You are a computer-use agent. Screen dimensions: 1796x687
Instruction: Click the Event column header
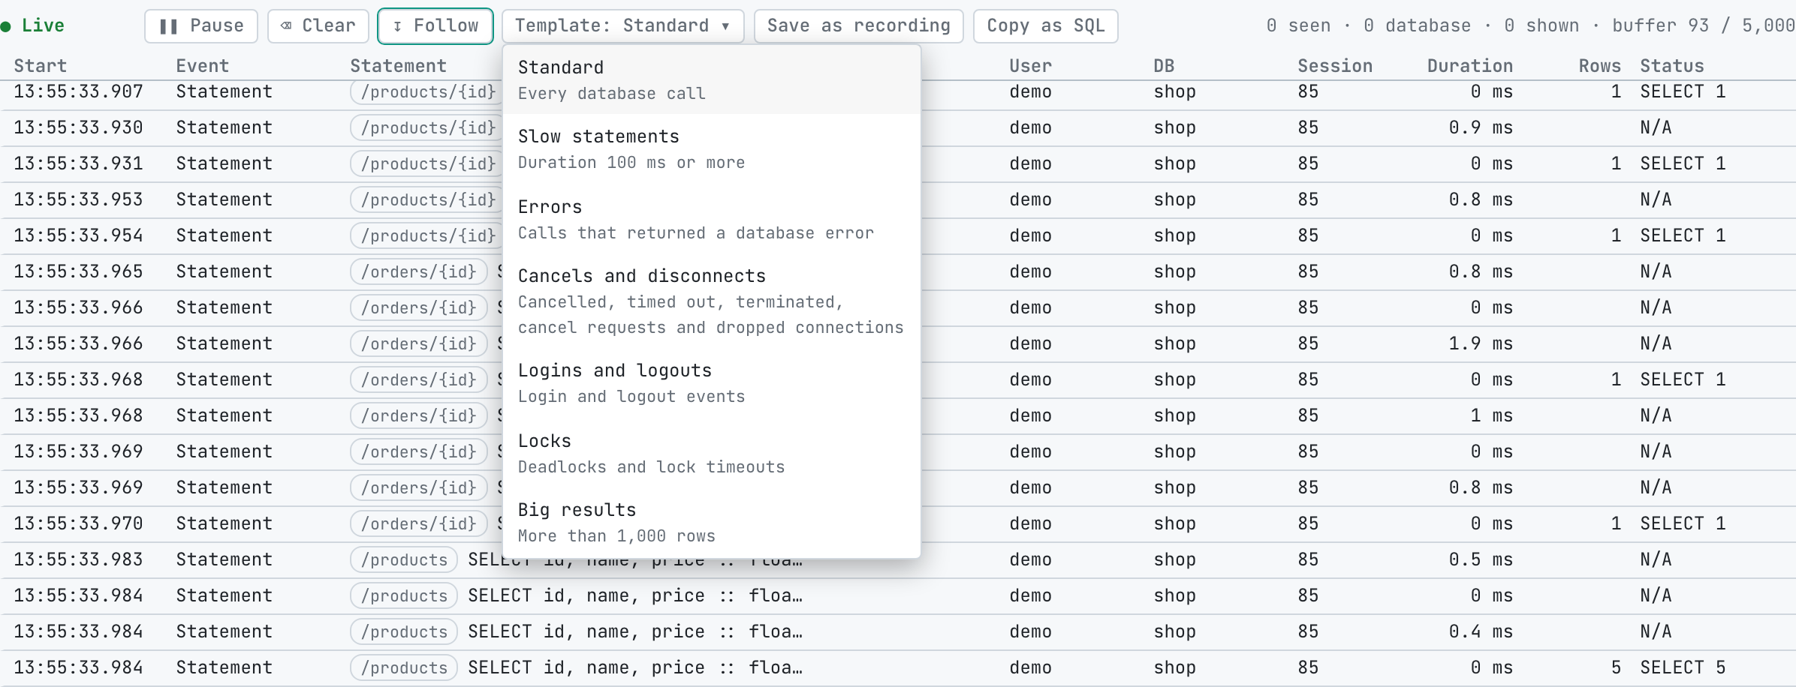[x=203, y=66]
